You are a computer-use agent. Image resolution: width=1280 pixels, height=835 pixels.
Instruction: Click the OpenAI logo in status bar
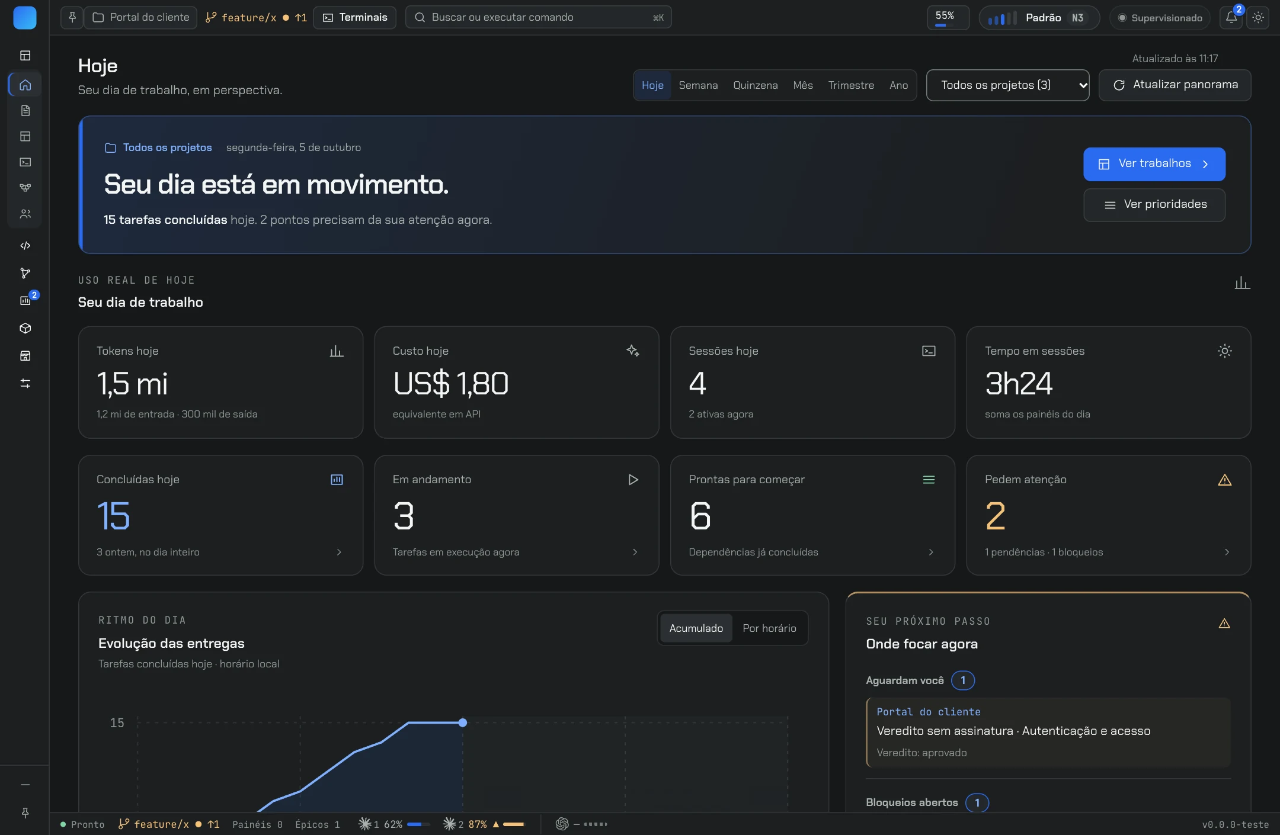click(562, 824)
